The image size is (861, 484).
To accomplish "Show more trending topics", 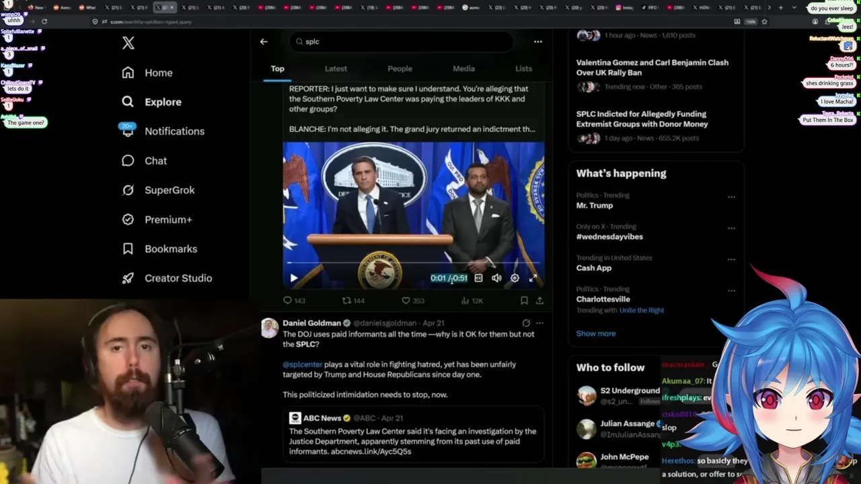I will [596, 333].
